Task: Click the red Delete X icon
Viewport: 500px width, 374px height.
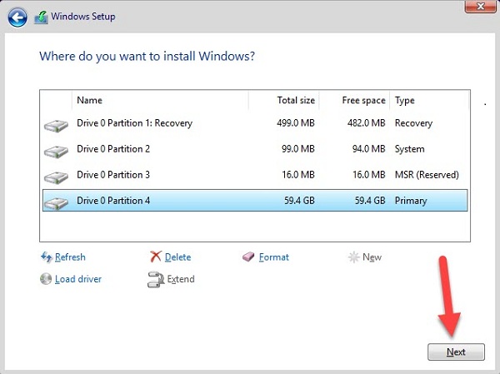Action: (155, 257)
